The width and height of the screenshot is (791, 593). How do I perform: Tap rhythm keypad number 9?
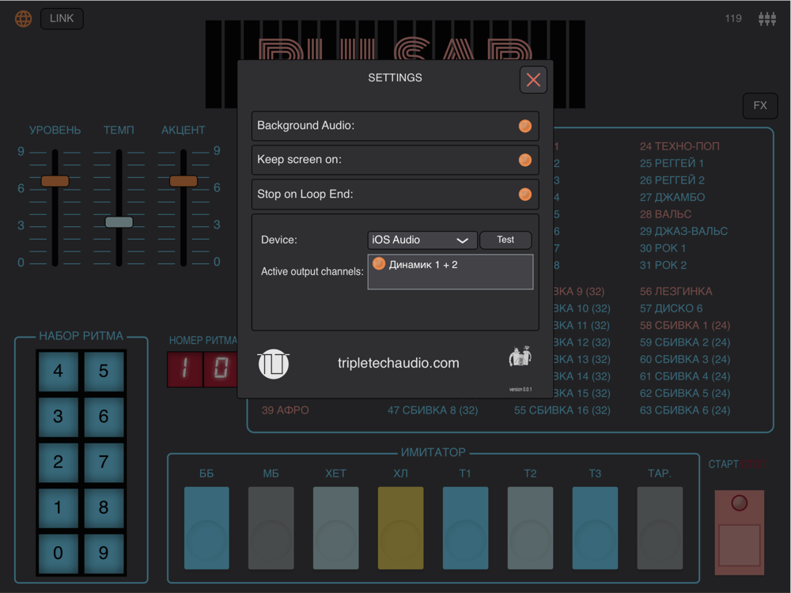(x=104, y=553)
